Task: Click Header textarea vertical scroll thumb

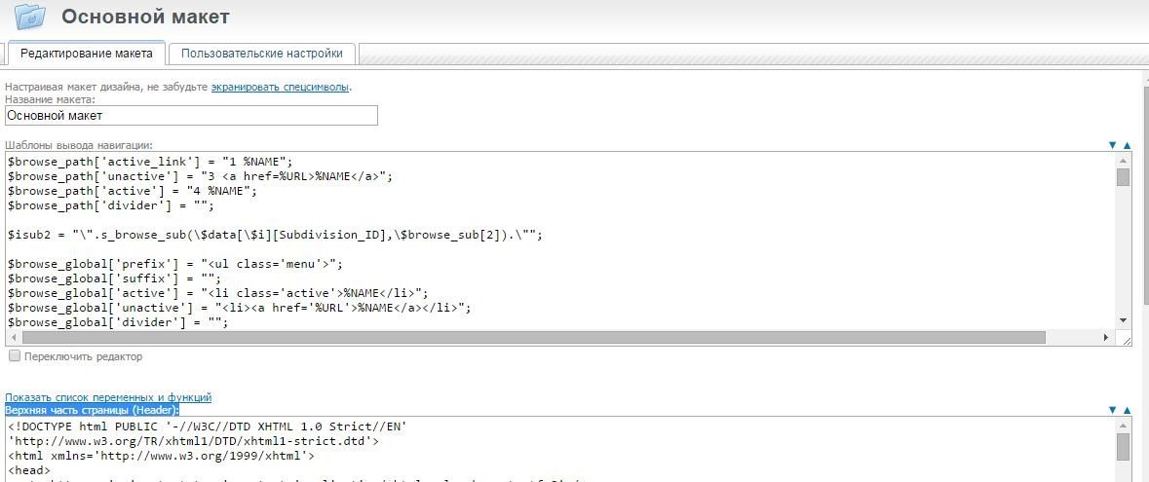Action: click(x=1123, y=447)
